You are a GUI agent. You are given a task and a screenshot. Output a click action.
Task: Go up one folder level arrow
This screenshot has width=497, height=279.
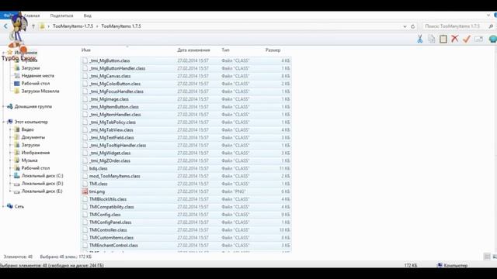(x=33, y=26)
